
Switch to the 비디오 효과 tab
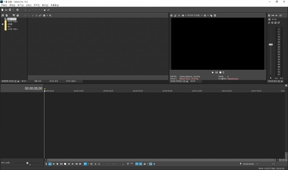[54, 81]
